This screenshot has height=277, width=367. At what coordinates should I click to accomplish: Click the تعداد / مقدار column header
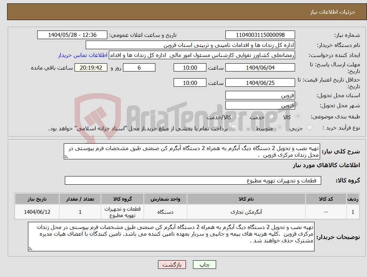coord(80,199)
